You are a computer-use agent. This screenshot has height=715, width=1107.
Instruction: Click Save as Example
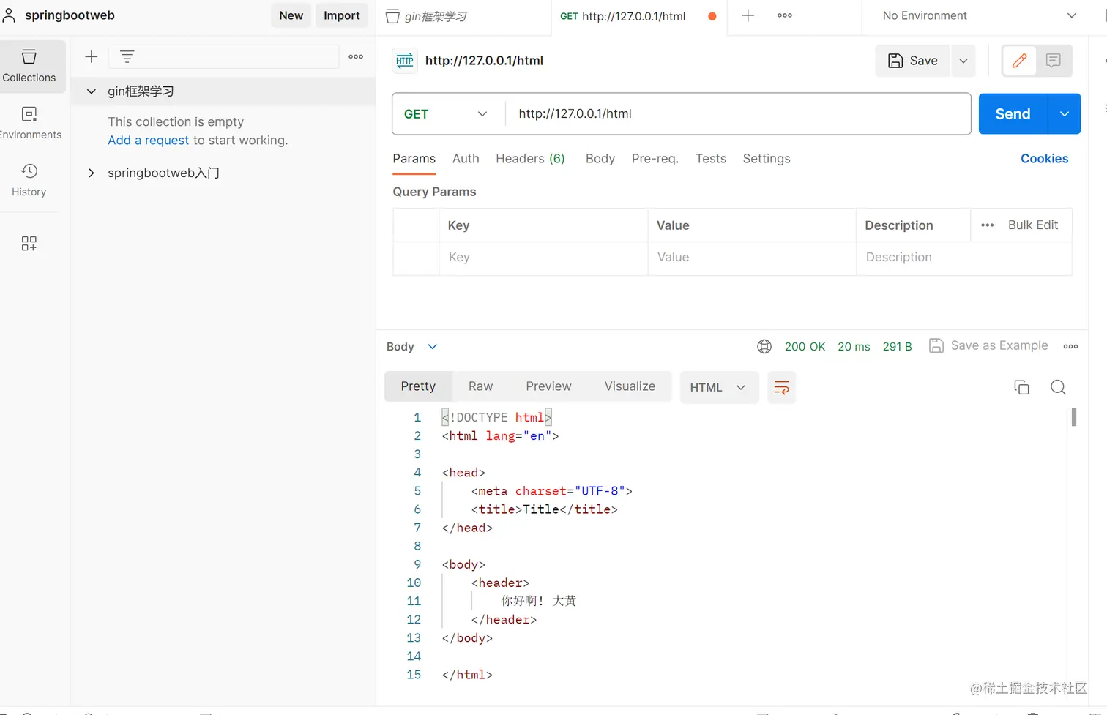point(988,346)
